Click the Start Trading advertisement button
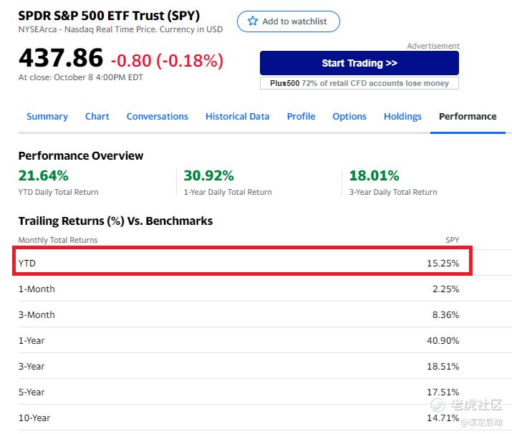 click(359, 63)
